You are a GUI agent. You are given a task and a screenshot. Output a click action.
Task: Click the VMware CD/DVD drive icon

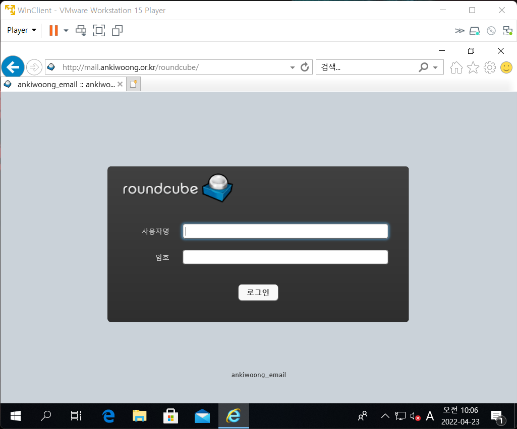tap(491, 31)
